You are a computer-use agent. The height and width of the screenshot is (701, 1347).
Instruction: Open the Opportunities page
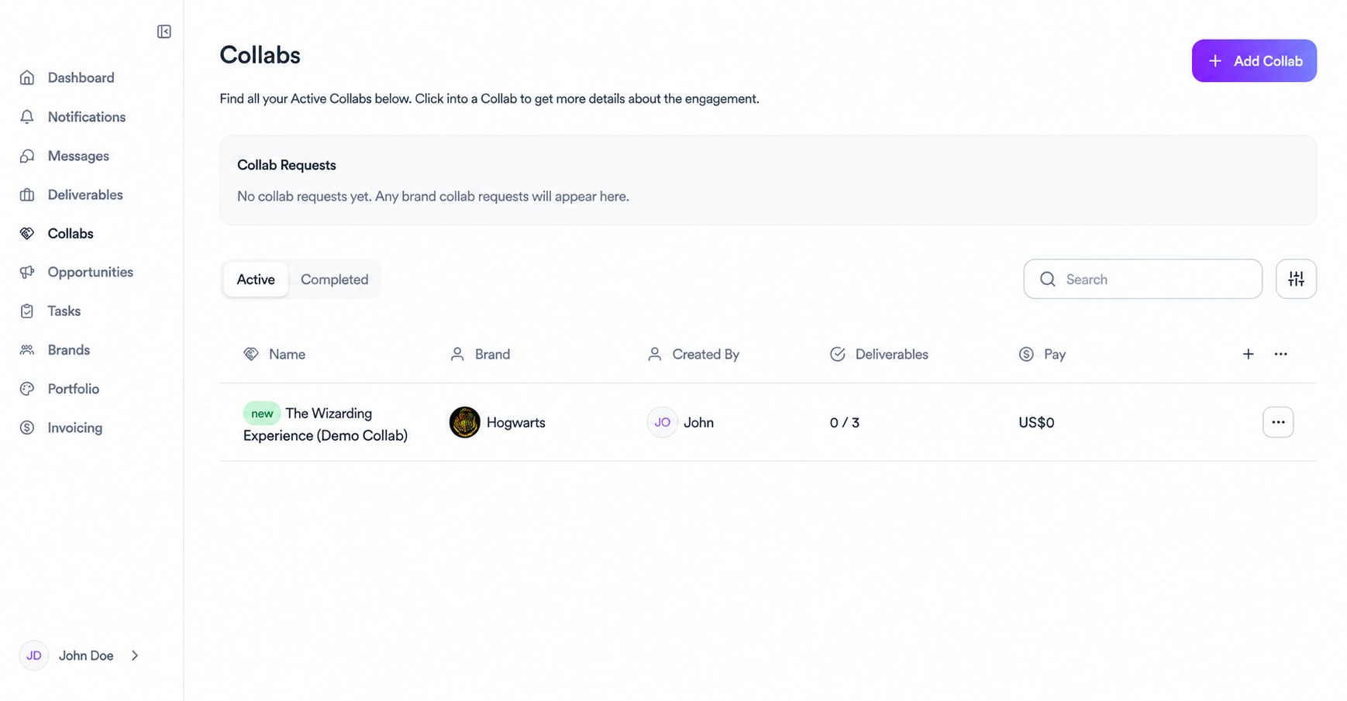tap(90, 272)
